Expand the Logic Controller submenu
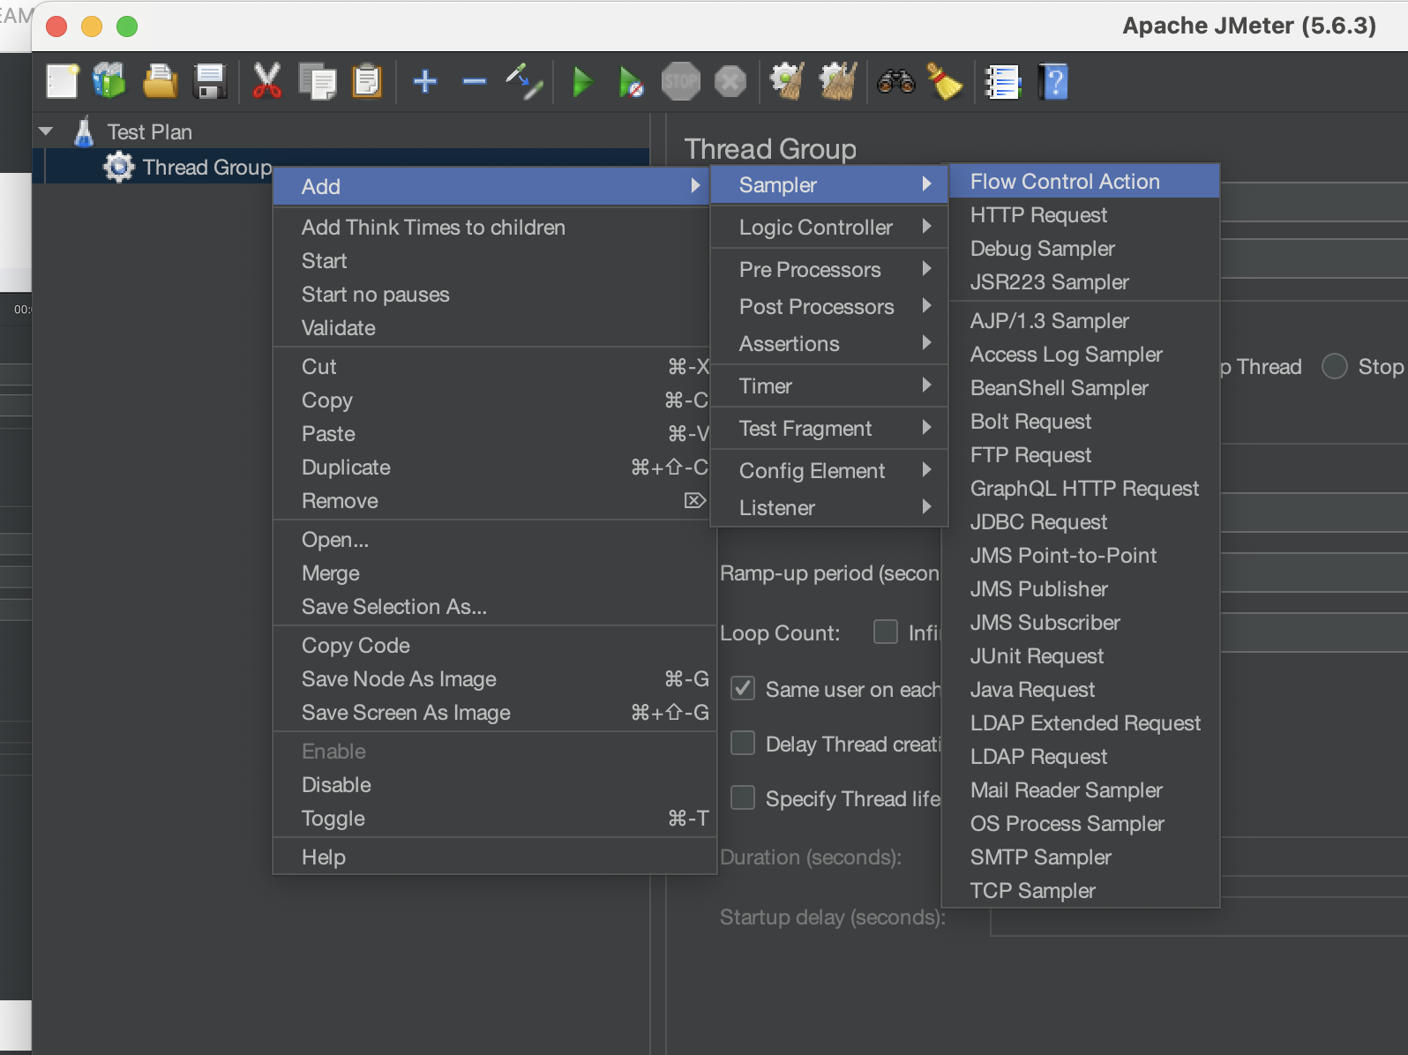 pos(828,228)
